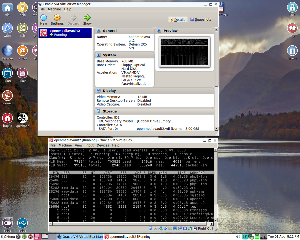Collapse the Display section header
The image size is (300, 240).
154,91
